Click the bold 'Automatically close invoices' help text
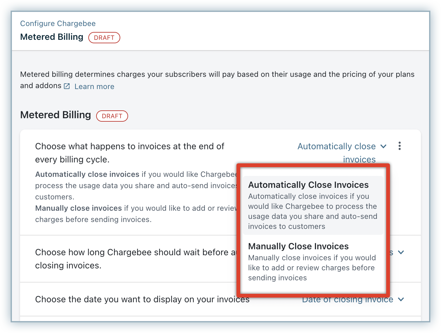 (x=87, y=174)
